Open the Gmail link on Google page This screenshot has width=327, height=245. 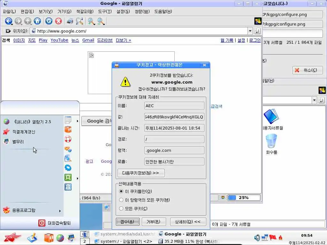tap(88, 40)
